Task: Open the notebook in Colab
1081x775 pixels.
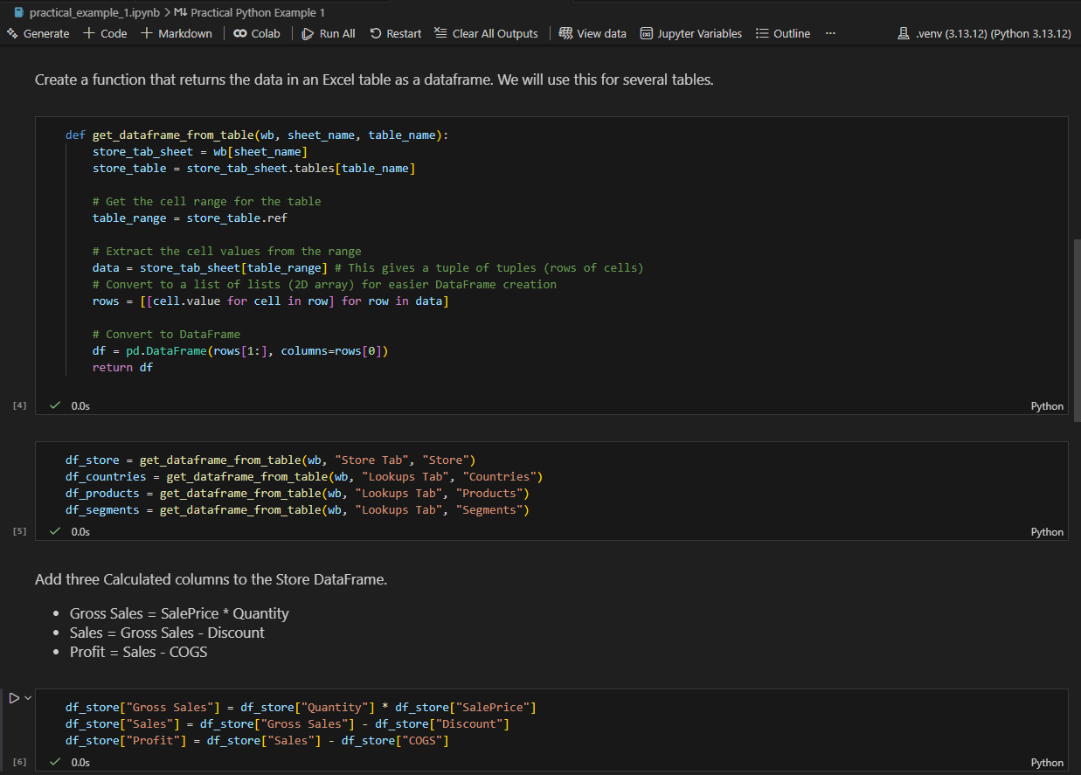Action: pos(256,33)
